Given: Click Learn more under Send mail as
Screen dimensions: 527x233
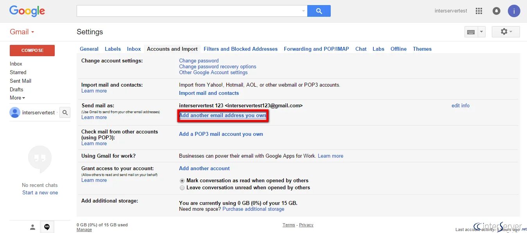Looking at the screenshot, I should tap(94, 117).
